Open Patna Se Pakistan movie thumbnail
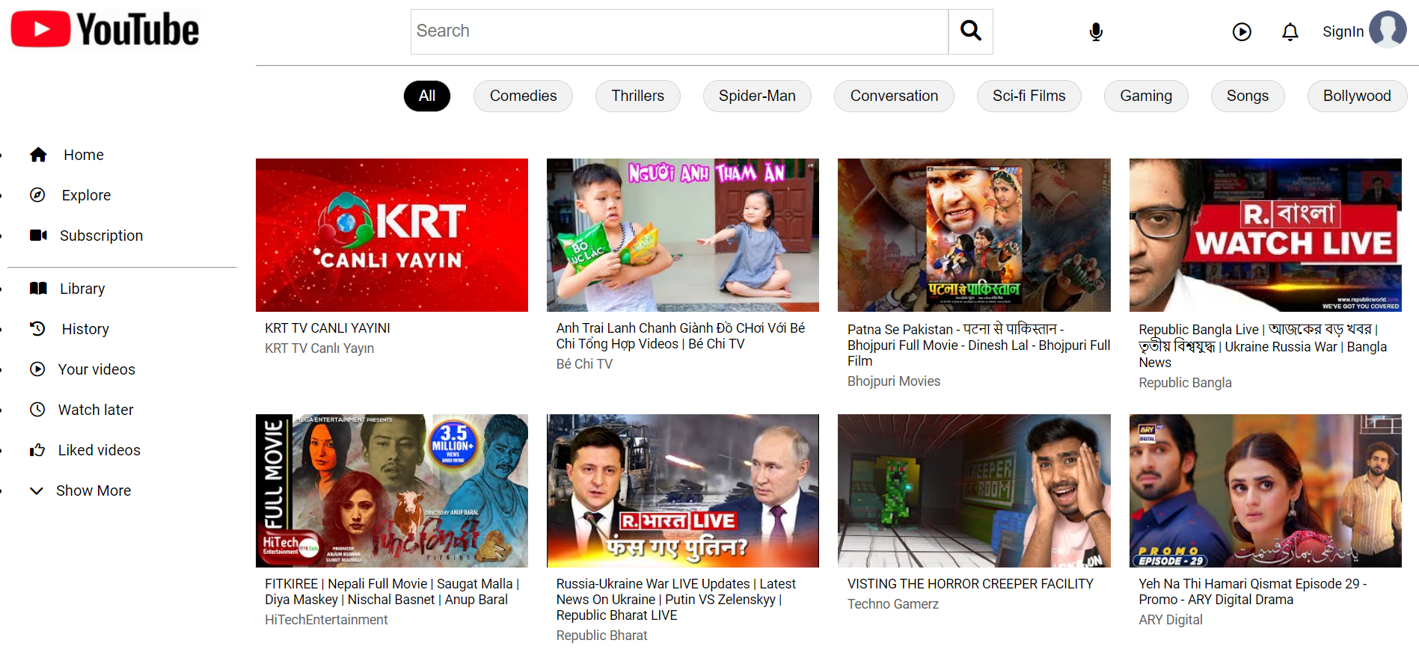This screenshot has height=655, width=1419. tap(974, 235)
